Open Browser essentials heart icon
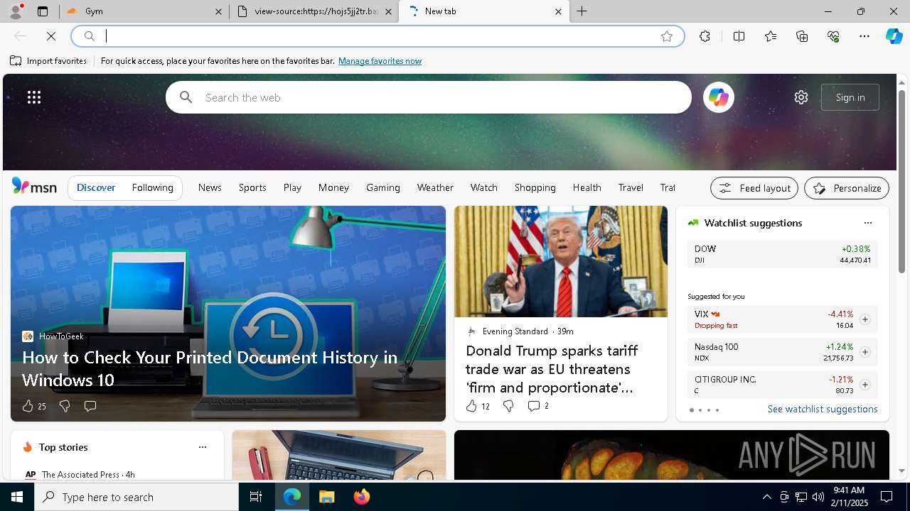Viewport: 910px width, 511px height. [x=833, y=36]
